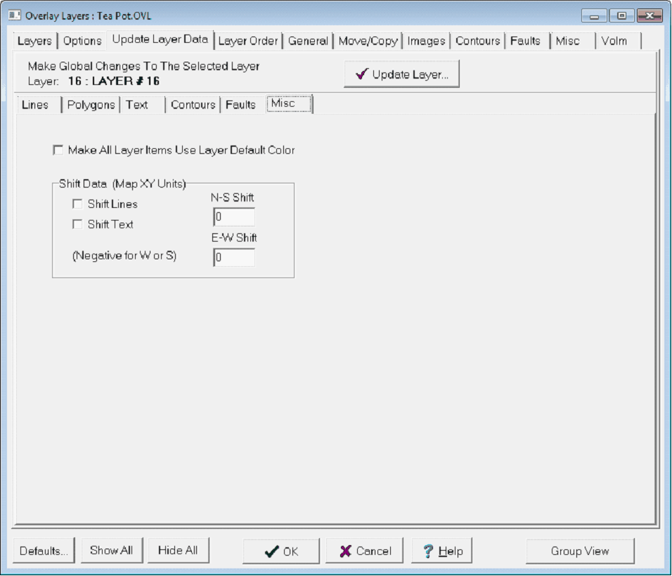Click the Update Layer checkmark button
This screenshot has height=576, width=672.
pos(401,74)
